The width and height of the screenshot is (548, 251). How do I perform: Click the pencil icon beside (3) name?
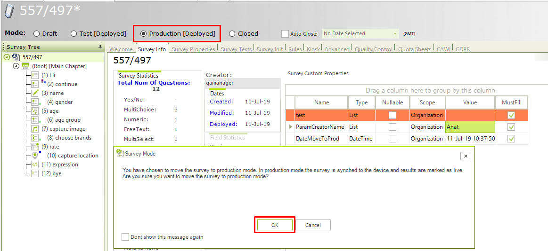pos(34,93)
